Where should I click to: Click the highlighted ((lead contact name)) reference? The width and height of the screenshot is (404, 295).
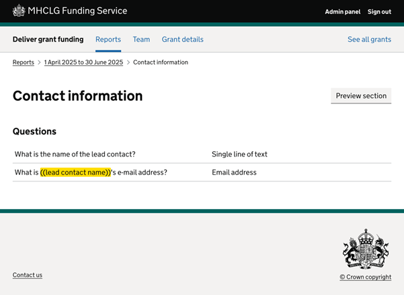coord(75,172)
